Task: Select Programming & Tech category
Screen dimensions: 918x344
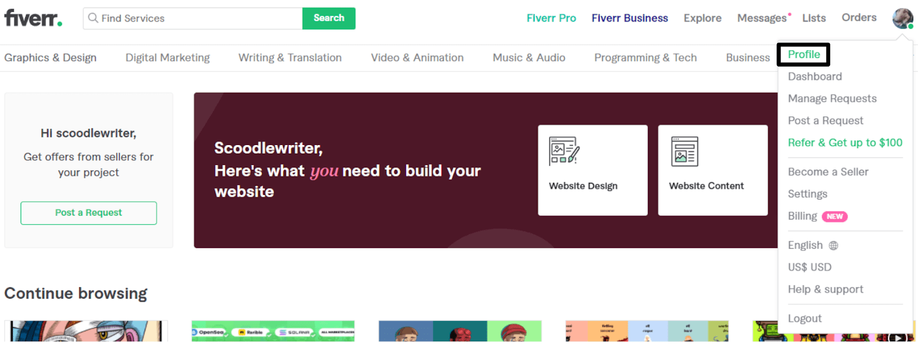Action: coord(645,58)
